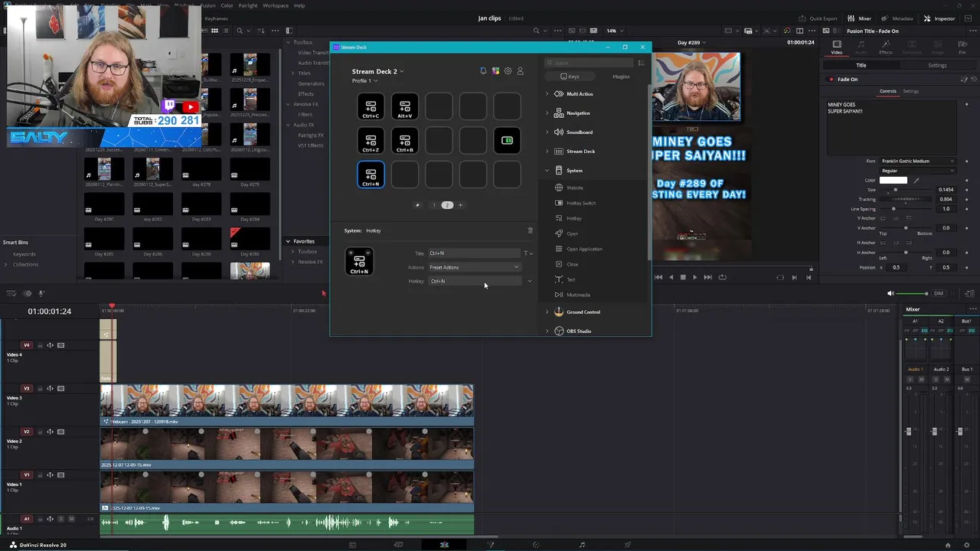Open the File tab icon in Inspector
The width and height of the screenshot is (980, 551).
pyautogui.click(x=962, y=47)
